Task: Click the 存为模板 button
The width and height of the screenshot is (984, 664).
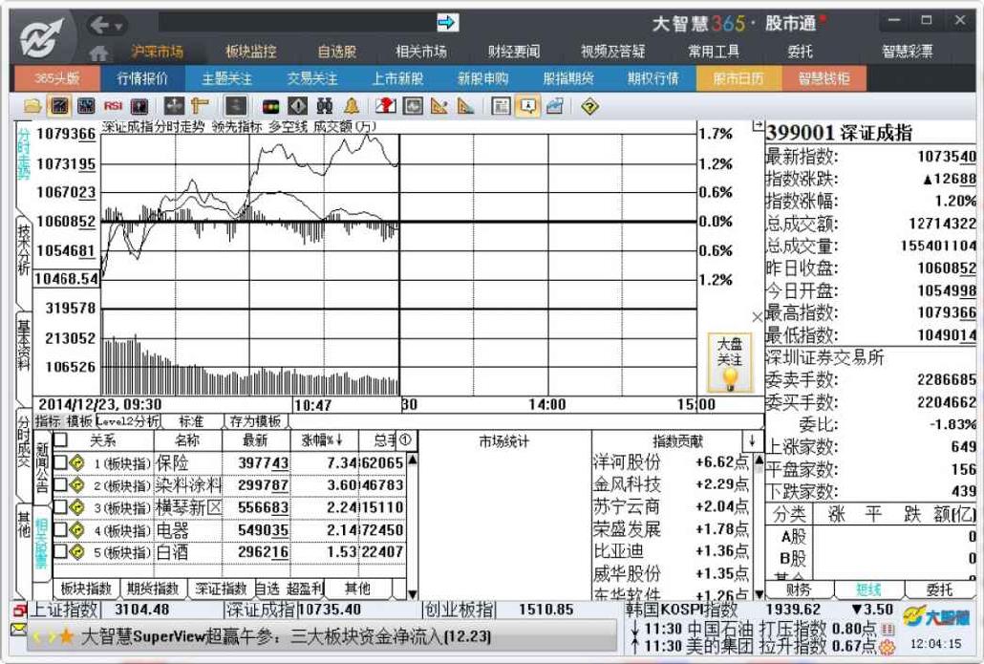Action: (255, 421)
